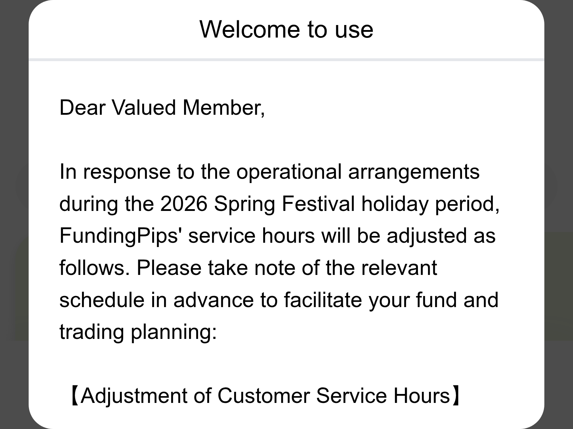This screenshot has height=429, width=573.
Task: Click the dimmed backdrop right of the dialog
Action: click(x=559, y=214)
